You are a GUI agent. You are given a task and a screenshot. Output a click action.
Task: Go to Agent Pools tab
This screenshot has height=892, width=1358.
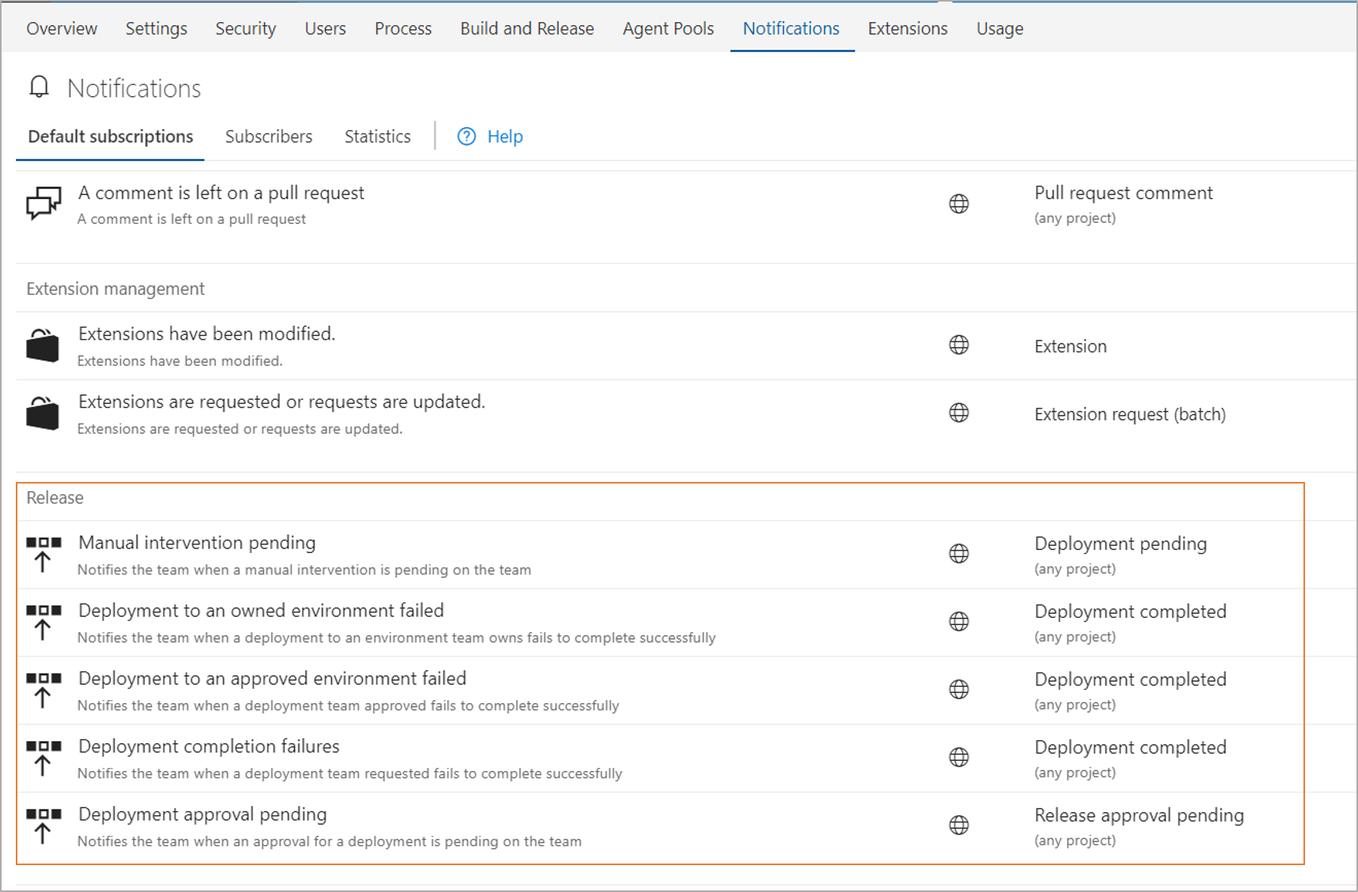pos(669,28)
